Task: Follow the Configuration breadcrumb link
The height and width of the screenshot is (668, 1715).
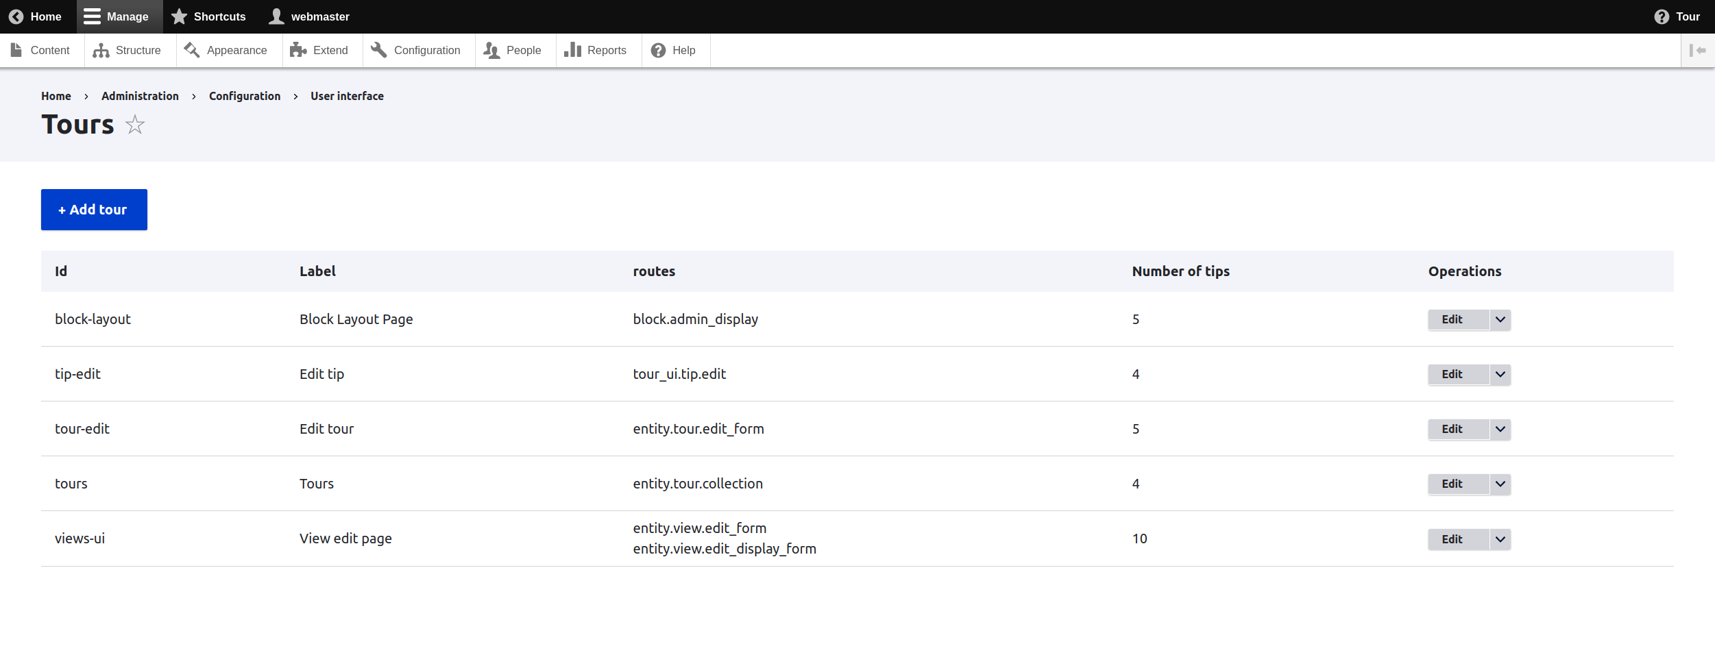Action: pyautogui.click(x=245, y=96)
